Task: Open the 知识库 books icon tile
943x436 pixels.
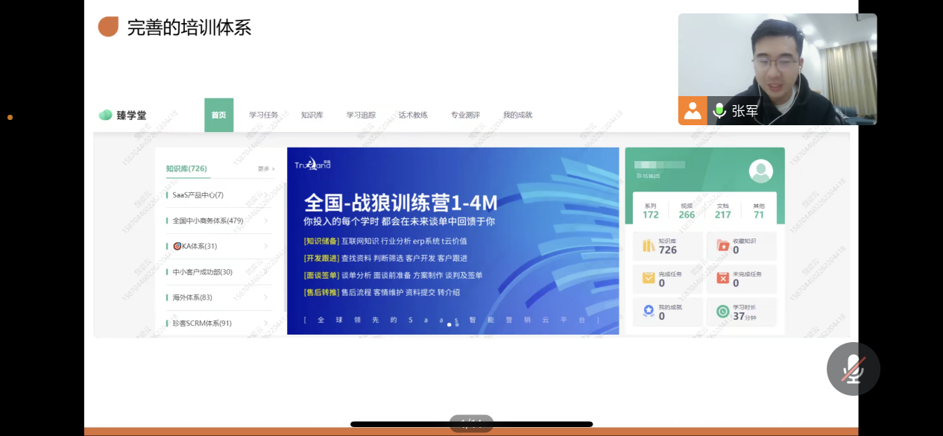Action: [x=649, y=245]
